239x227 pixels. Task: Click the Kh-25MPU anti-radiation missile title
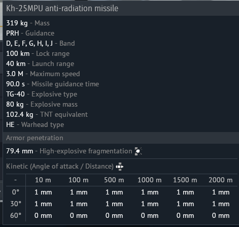tap(62, 9)
